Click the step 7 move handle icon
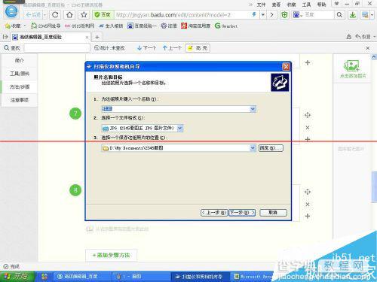 point(308,115)
